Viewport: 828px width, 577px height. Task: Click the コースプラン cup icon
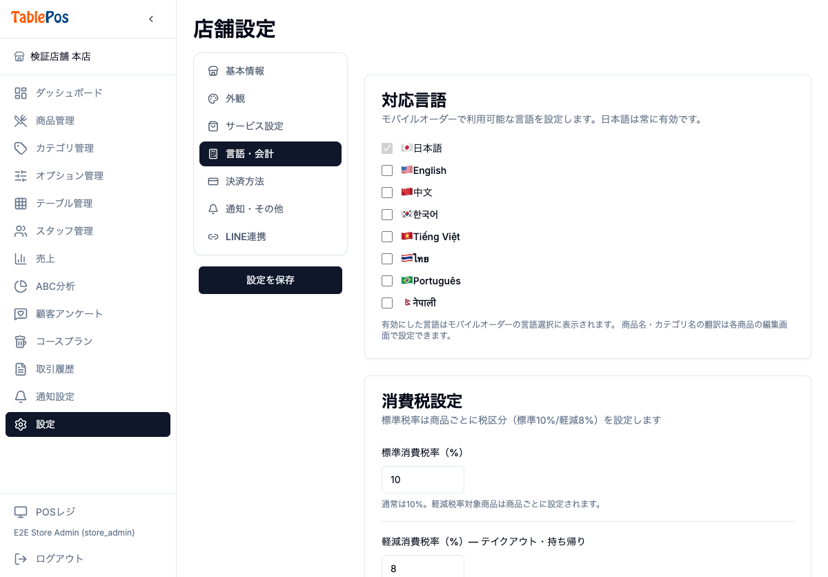21,342
